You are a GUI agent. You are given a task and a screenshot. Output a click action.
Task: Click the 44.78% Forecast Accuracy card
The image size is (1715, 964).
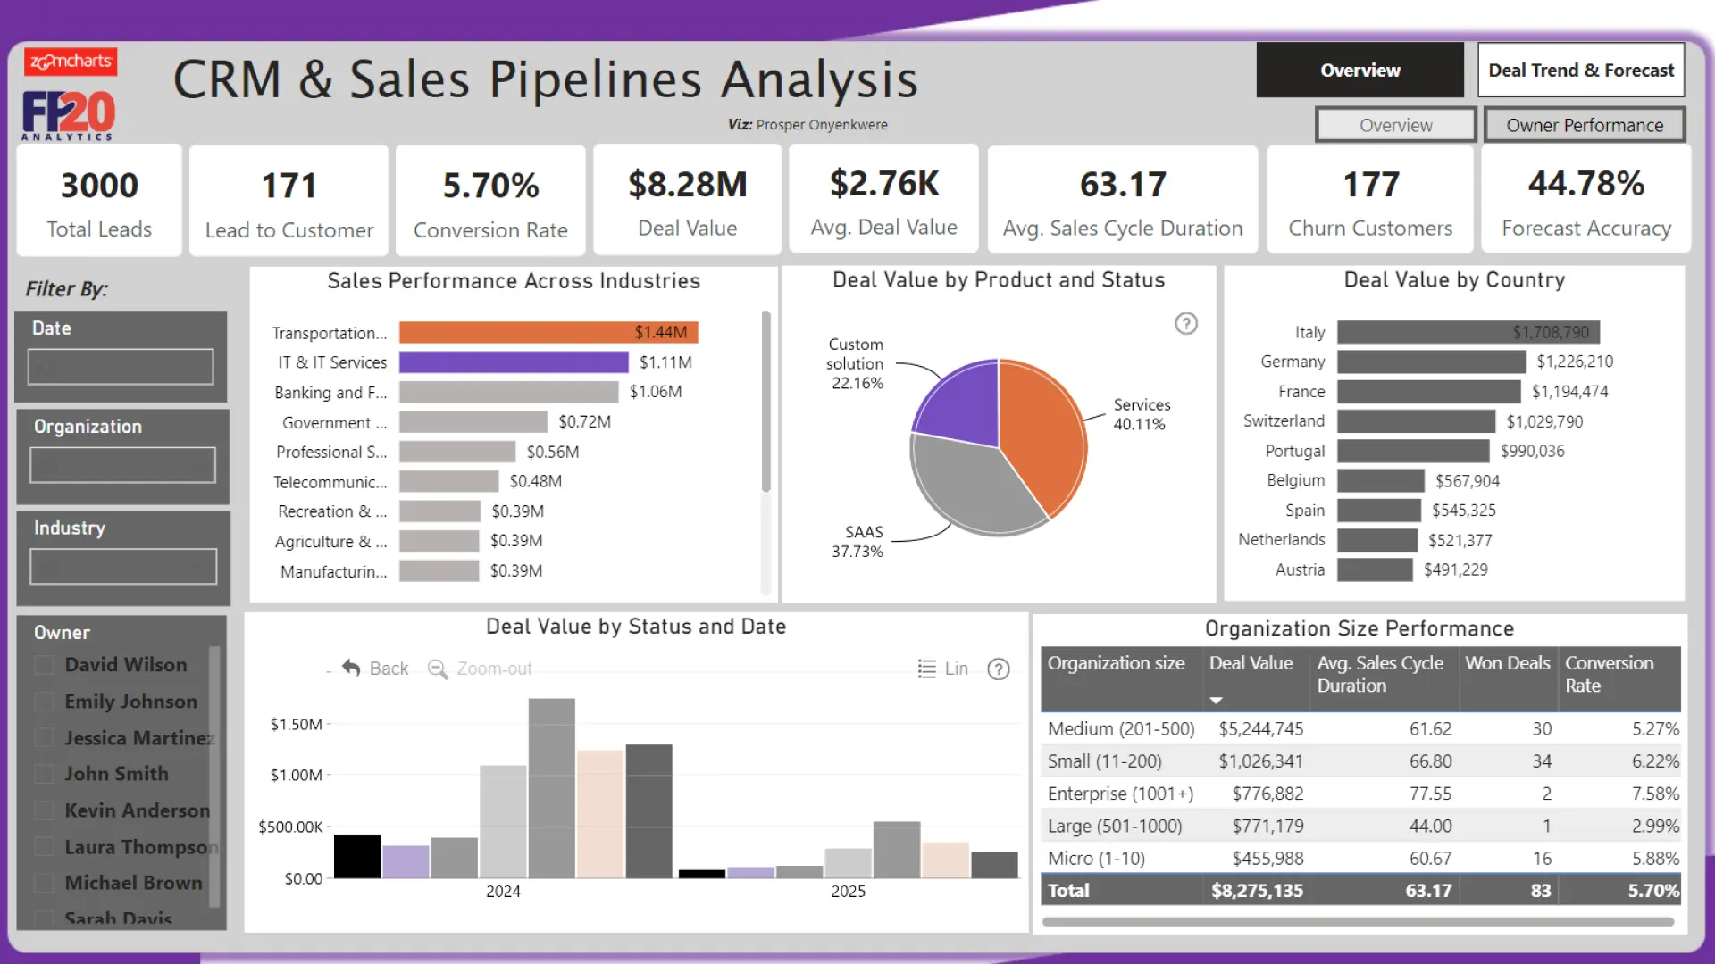(x=1585, y=200)
